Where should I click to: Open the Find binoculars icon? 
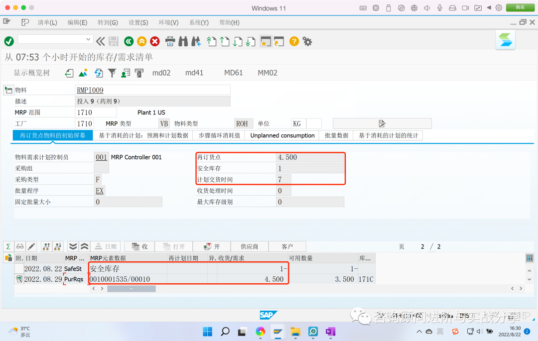(182, 41)
